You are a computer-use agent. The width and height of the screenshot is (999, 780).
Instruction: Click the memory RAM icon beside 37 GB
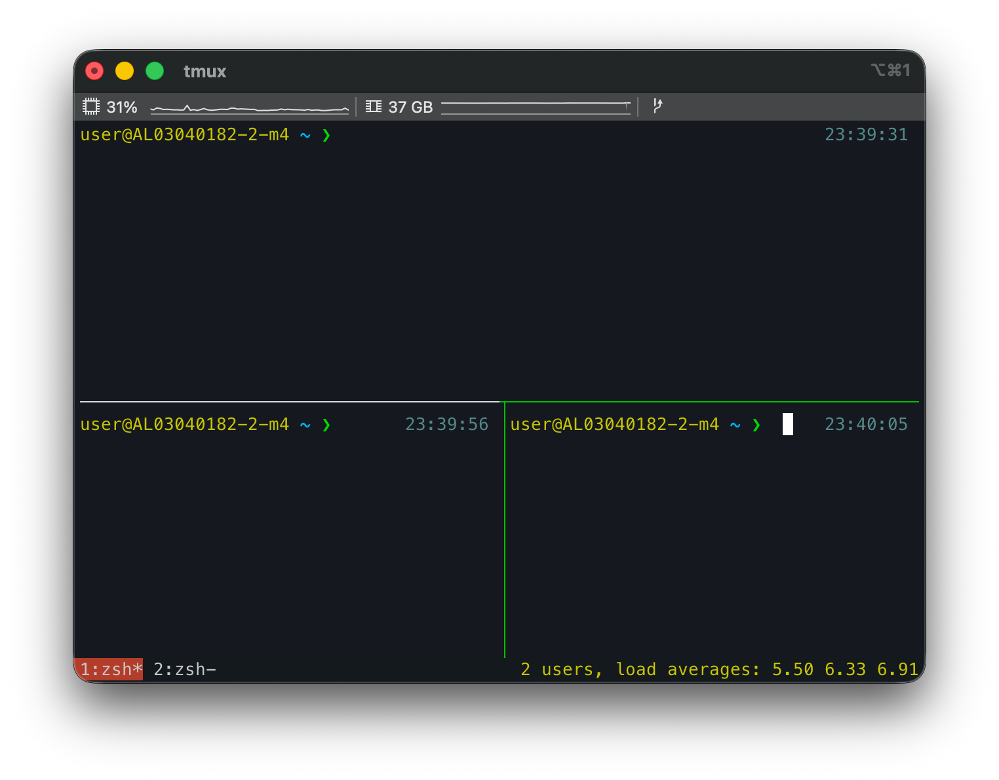pyautogui.click(x=374, y=106)
